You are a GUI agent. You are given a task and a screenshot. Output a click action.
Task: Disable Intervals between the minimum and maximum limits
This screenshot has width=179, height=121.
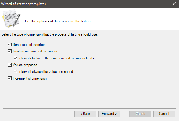16,58
